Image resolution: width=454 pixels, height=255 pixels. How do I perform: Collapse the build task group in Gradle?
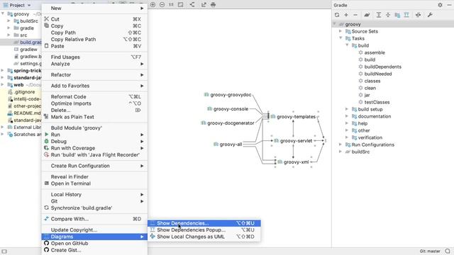click(347, 45)
